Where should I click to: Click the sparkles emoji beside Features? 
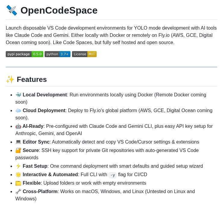point(10,79)
